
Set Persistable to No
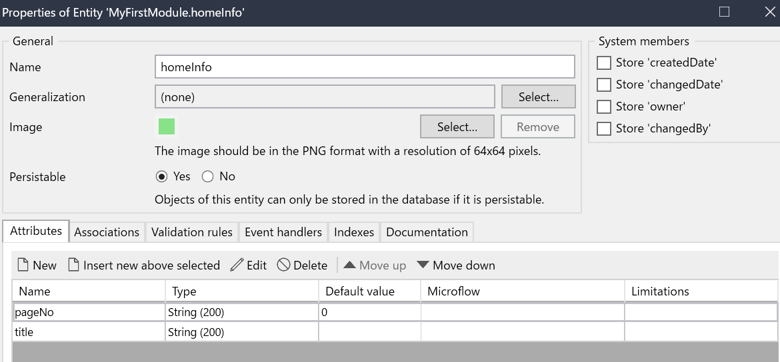point(207,177)
